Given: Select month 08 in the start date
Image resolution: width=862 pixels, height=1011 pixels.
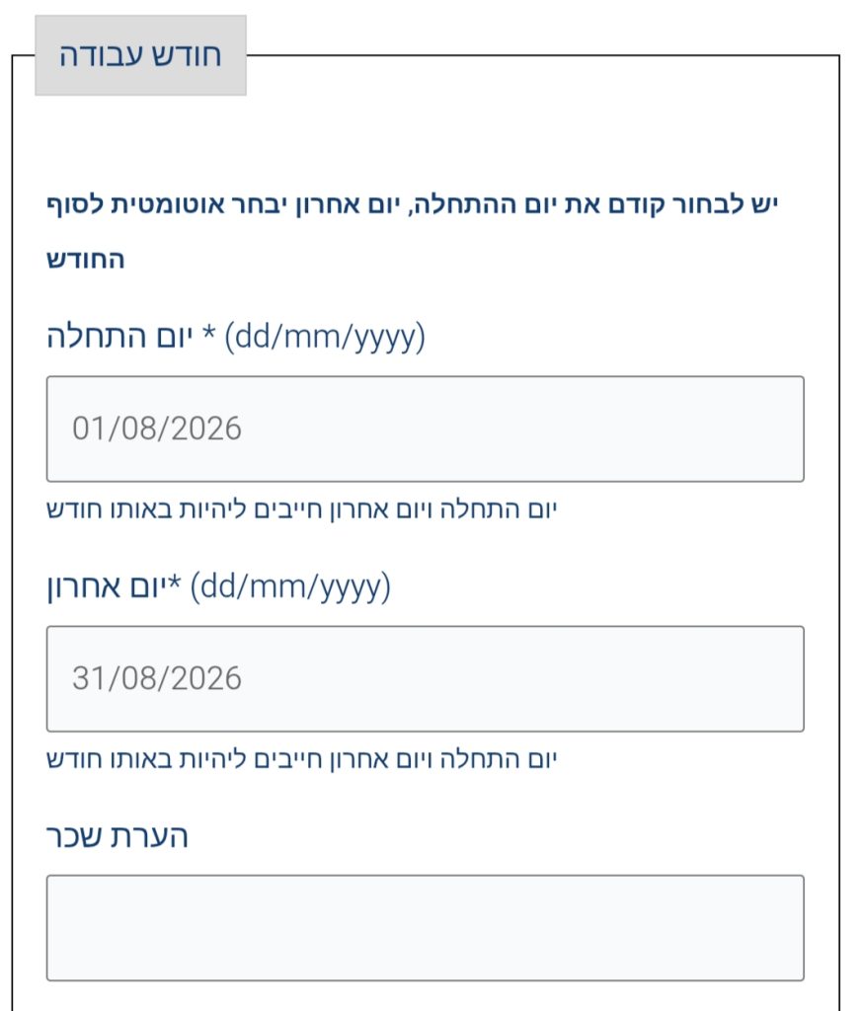Looking at the screenshot, I should (x=132, y=428).
